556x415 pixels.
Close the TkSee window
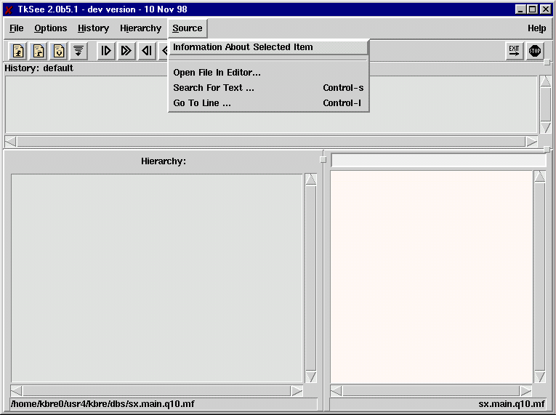546,9
